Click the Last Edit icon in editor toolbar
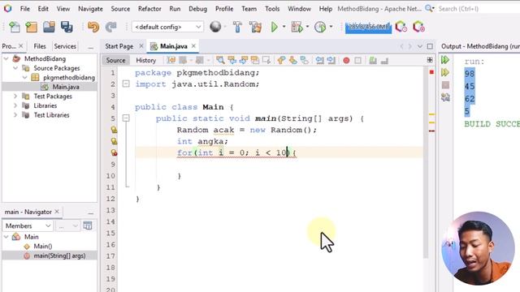Image resolution: width=520 pixels, height=292 pixels. pyautogui.click(x=171, y=60)
